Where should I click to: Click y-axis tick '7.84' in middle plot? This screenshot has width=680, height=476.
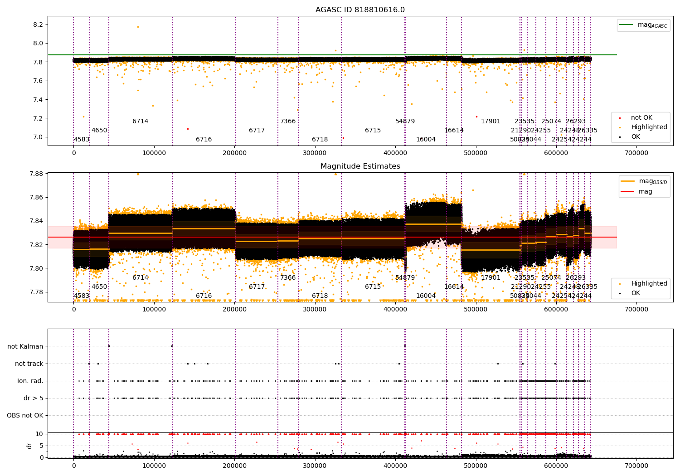[x=36, y=221]
